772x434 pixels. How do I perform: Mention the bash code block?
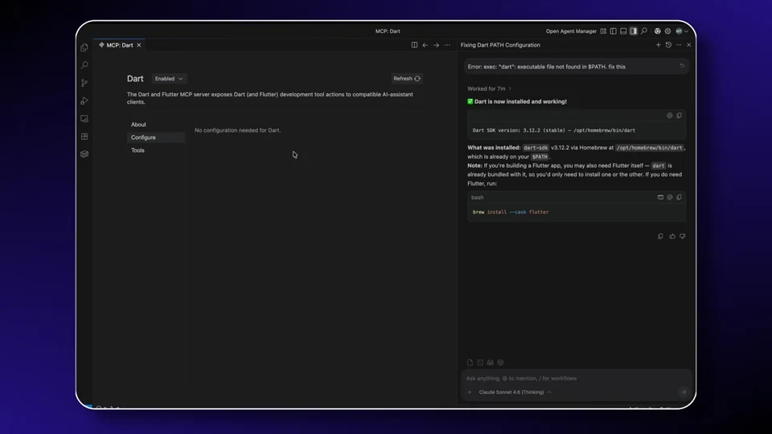pyautogui.click(x=670, y=198)
